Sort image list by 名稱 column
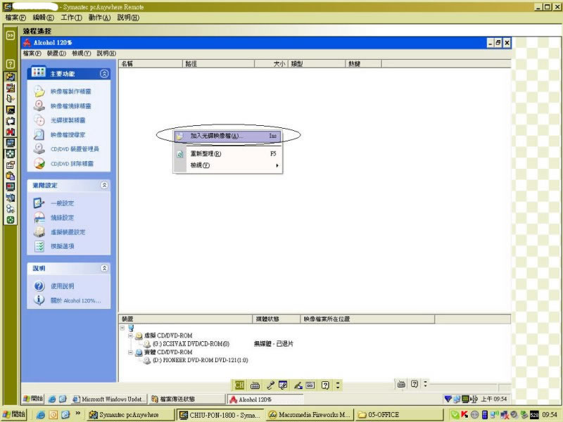 (151, 64)
